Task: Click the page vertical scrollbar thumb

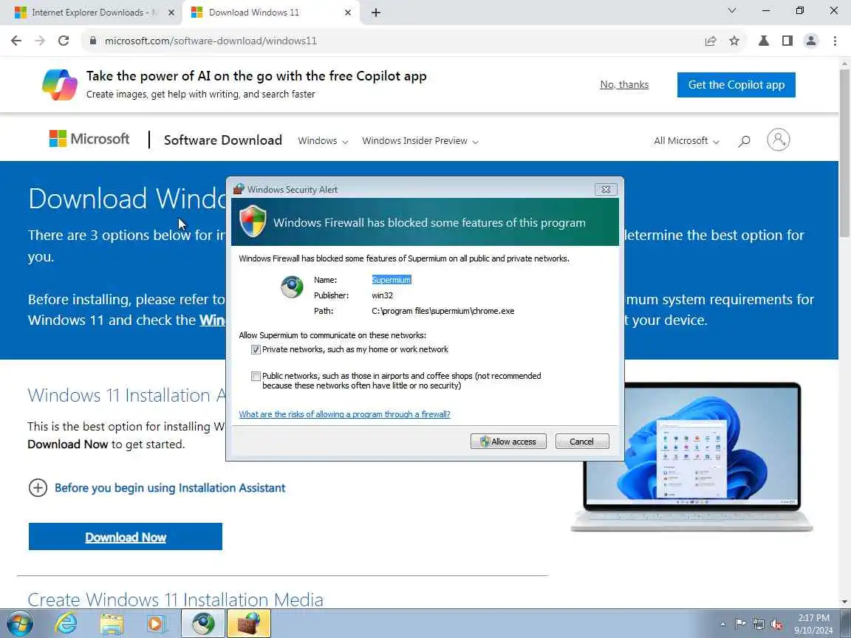Action: point(845,152)
